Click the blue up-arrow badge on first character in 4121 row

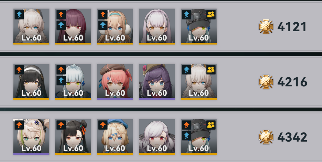tap(19, 15)
